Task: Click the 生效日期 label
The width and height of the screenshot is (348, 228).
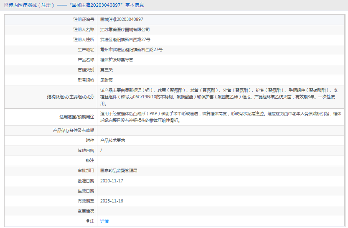Action: [86, 191]
